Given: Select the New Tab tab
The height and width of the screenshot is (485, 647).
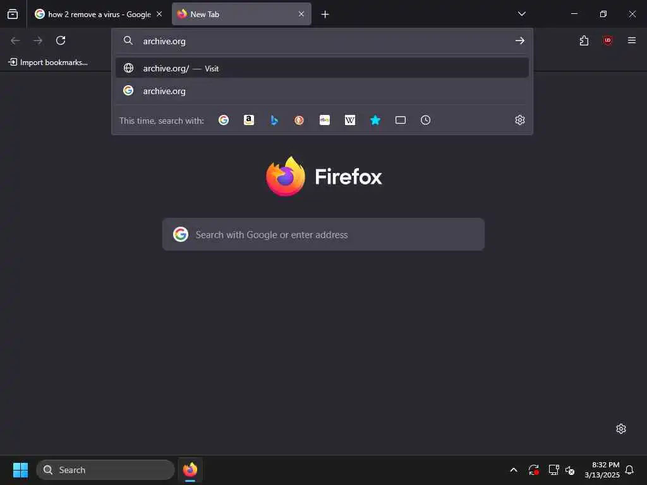Looking at the screenshot, I should [241, 14].
